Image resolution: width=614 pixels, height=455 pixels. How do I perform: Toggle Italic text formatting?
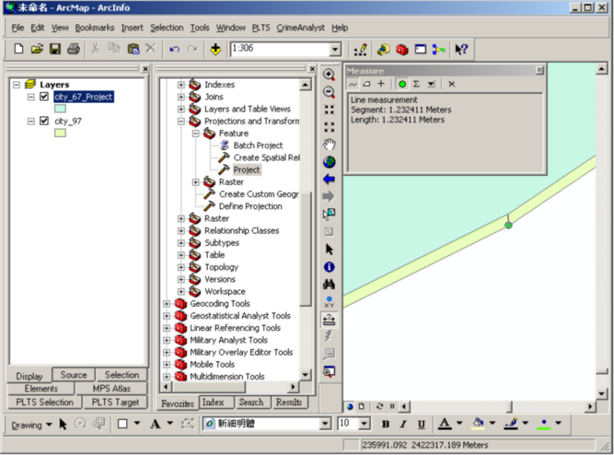tap(403, 424)
